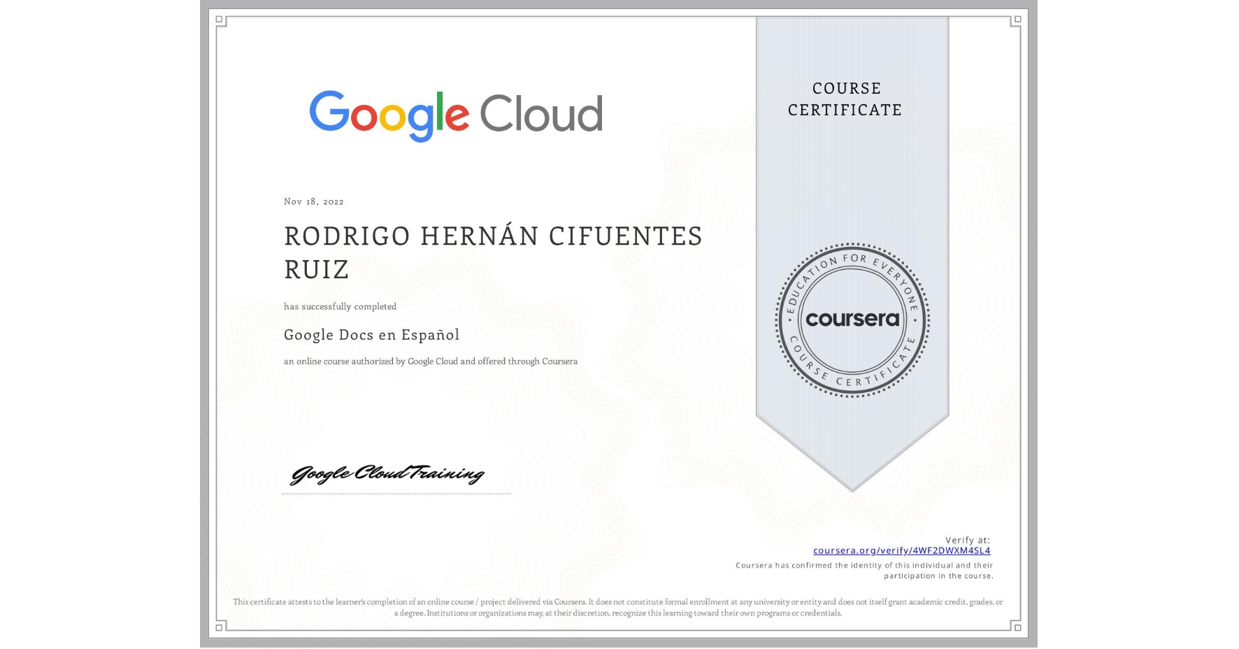This screenshot has height=649, width=1239.
Task: Select the course title Google Docs en Español
Action: pyautogui.click(x=371, y=335)
